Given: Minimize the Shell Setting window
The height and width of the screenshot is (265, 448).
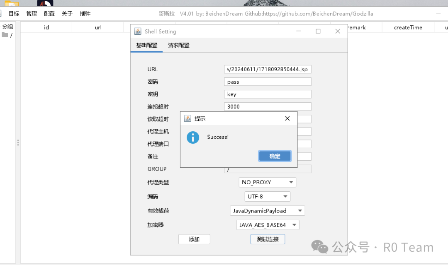Looking at the screenshot, I should tap(299, 31).
